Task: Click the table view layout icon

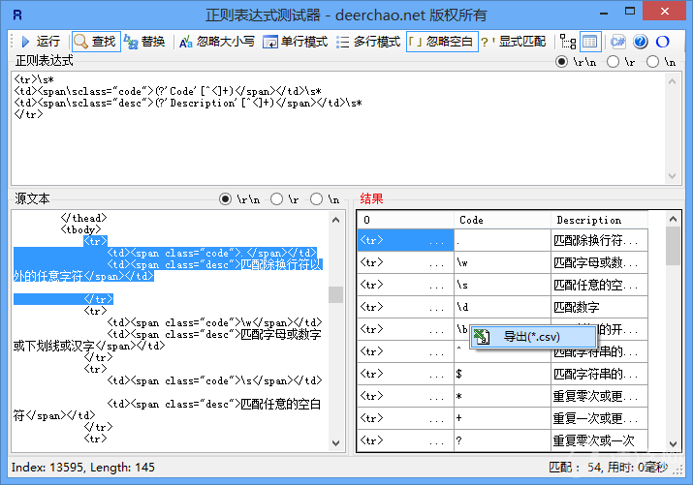Action: 590,42
